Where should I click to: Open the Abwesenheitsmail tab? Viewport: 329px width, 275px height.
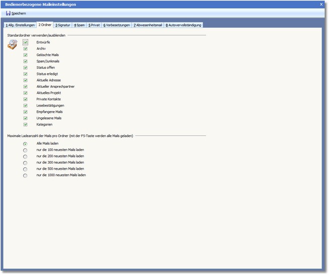(x=148, y=25)
